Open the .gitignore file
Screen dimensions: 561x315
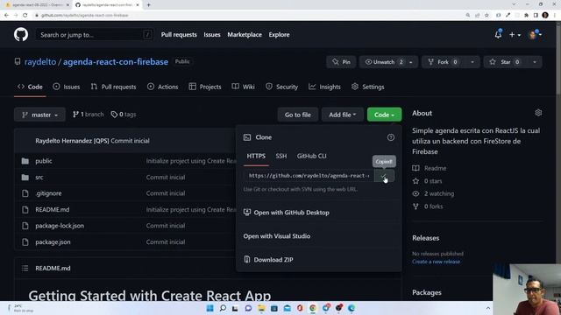pyautogui.click(x=48, y=193)
